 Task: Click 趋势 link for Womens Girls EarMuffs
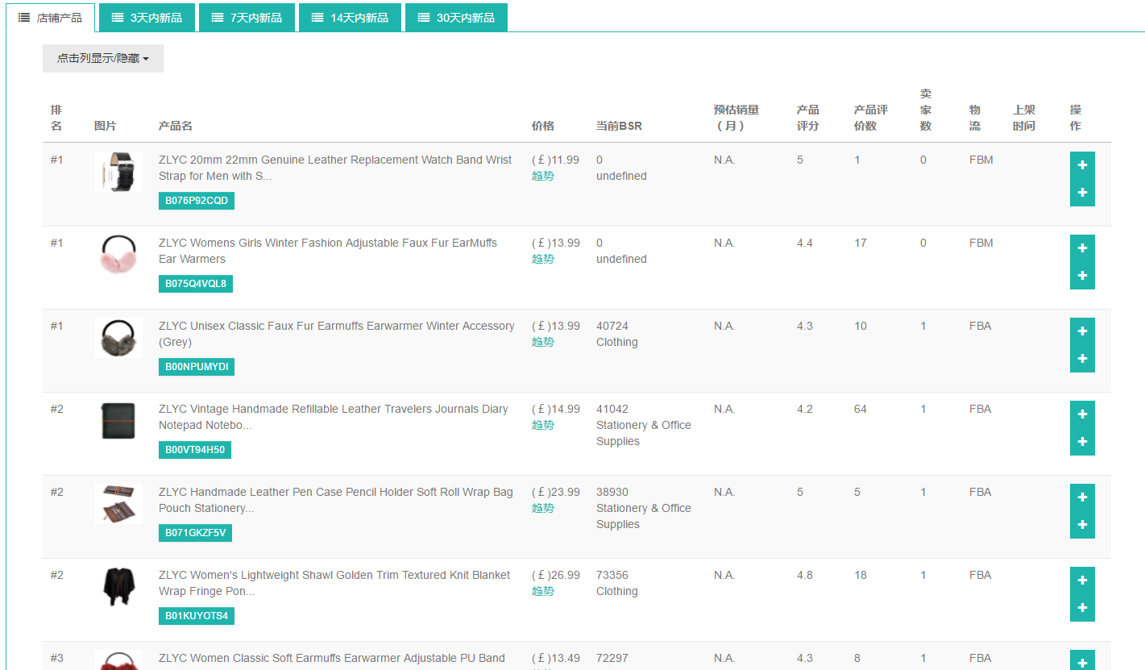[543, 259]
